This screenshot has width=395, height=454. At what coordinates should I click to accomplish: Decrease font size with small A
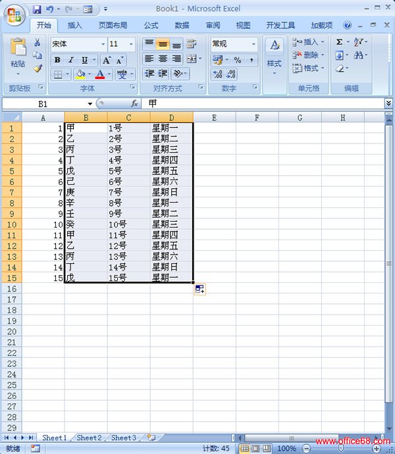pyautogui.click(x=119, y=61)
